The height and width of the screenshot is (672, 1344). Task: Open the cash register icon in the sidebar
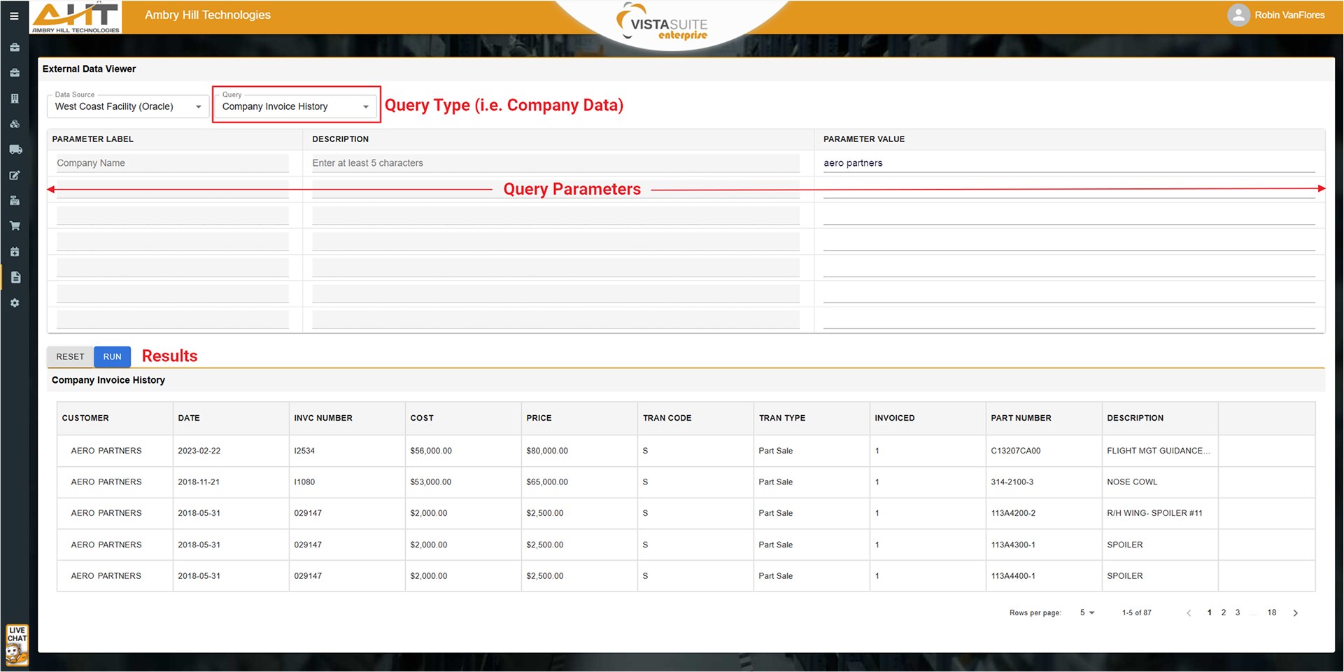(x=15, y=201)
